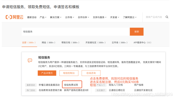Expand the 解决方案 dropdown menu
Screen dimensions: 175x99
click(56, 17)
